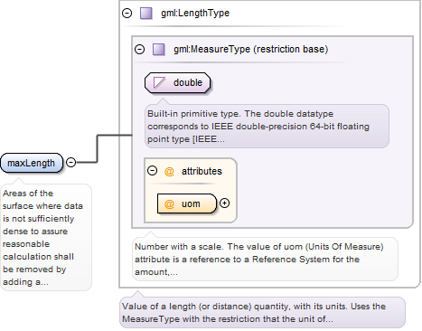This screenshot has width=422, height=331.
Task: Collapse the attributes group
Action: pos(152,171)
